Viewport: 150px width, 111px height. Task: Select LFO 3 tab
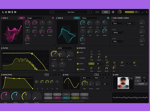[x=107, y=75]
